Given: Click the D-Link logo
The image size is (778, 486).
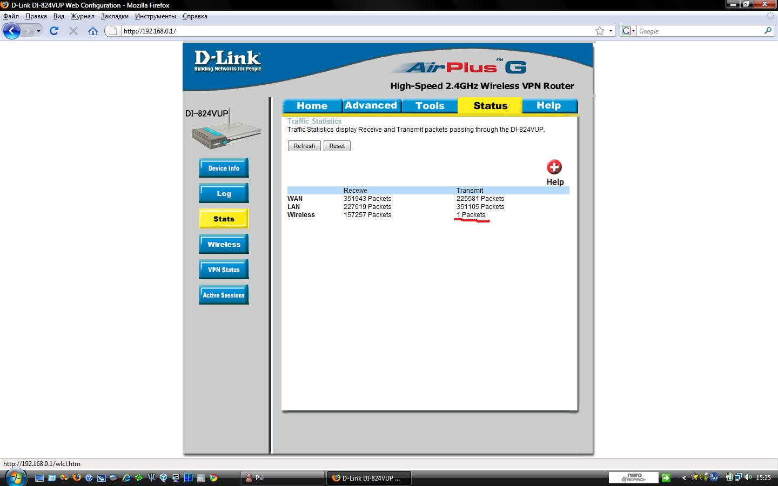Looking at the screenshot, I should [227, 60].
